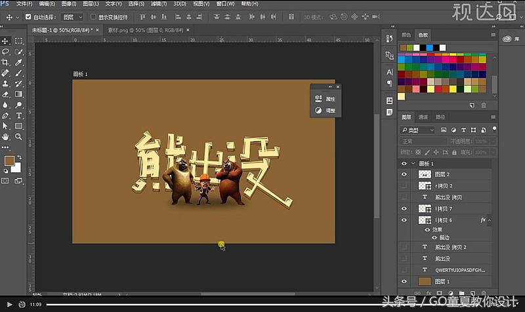Open the Layers panel flyout menu
525x312 pixels.
(493, 117)
